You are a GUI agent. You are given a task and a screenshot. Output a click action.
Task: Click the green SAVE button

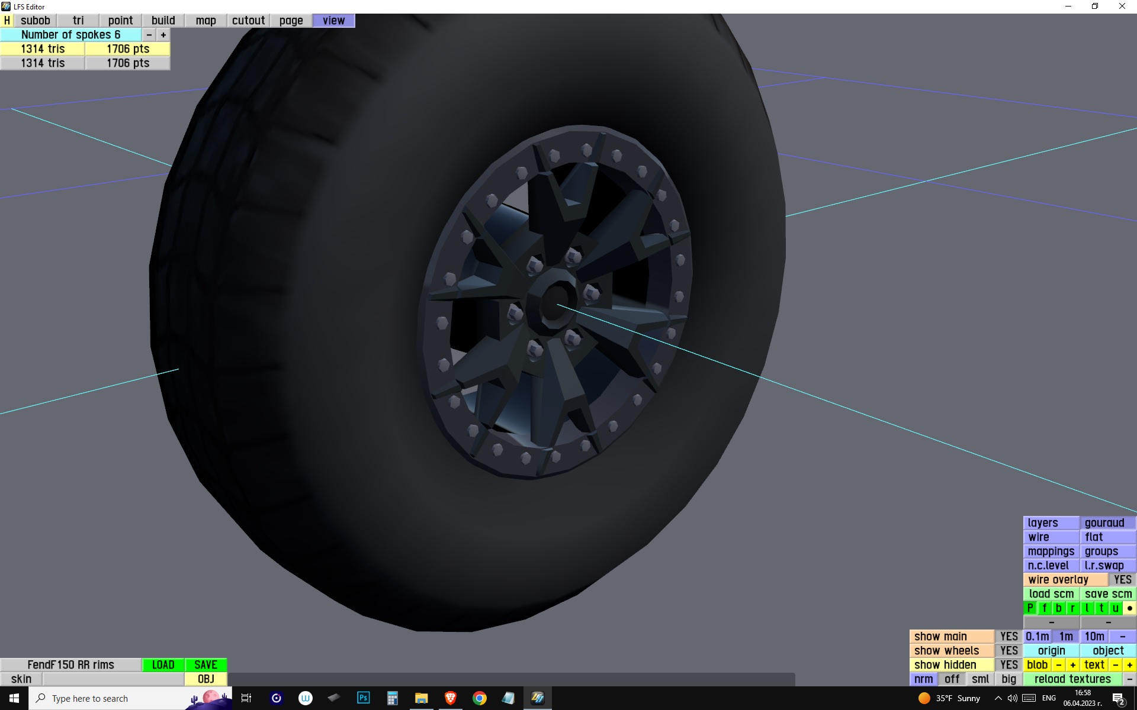(x=205, y=665)
